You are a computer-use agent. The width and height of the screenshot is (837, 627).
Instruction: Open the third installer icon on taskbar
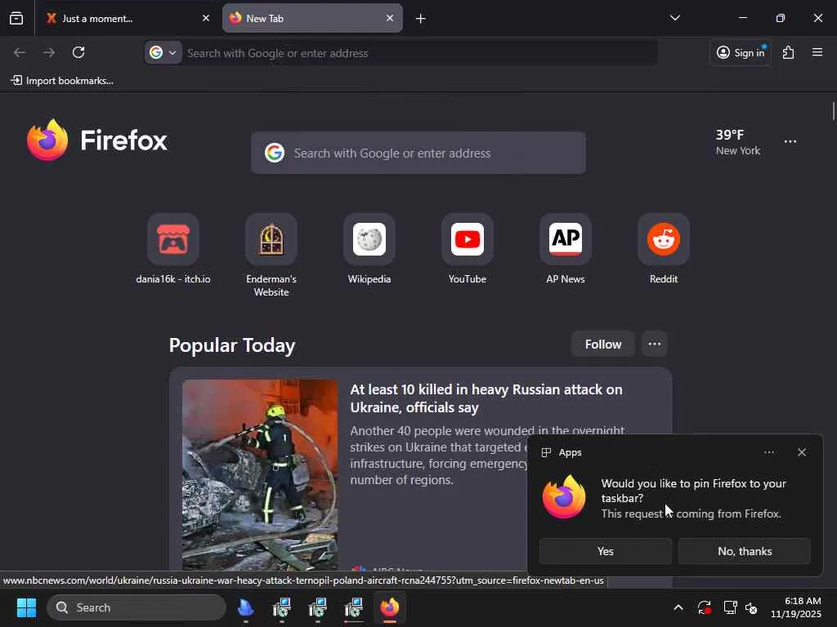pos(353,607)
